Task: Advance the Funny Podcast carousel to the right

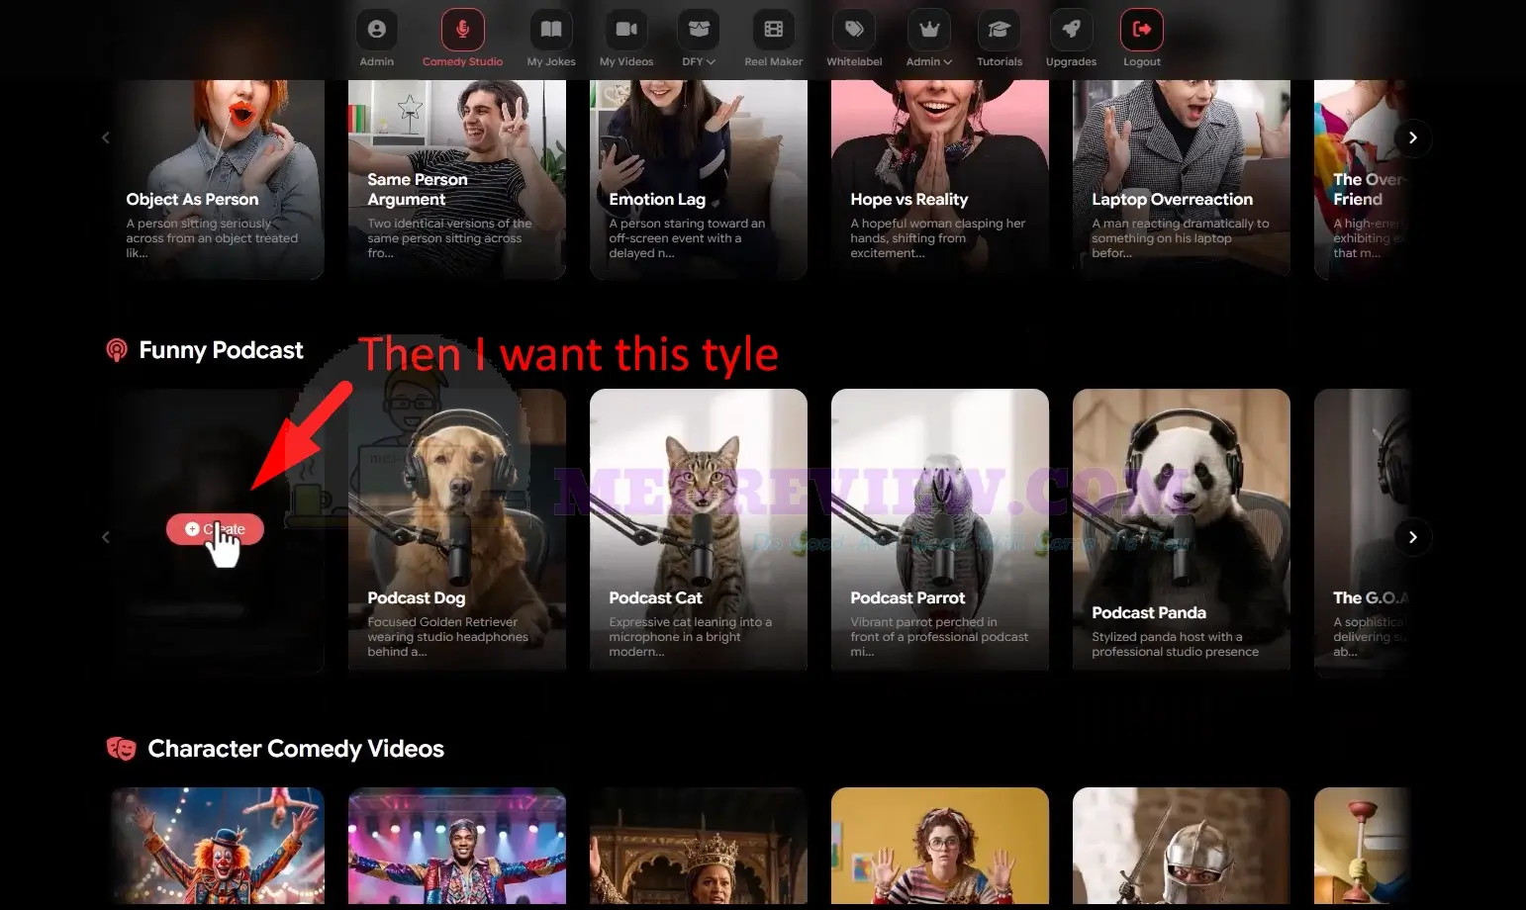Action: point(1413,537)
